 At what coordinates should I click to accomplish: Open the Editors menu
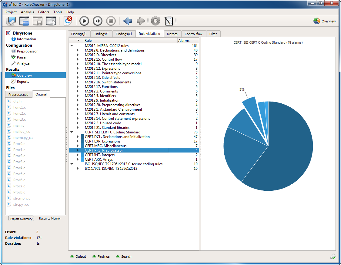pyautogui.click(x=43, y=12)
